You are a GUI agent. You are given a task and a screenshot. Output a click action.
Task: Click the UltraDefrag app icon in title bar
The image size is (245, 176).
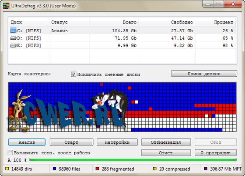[x=6, y=6]
